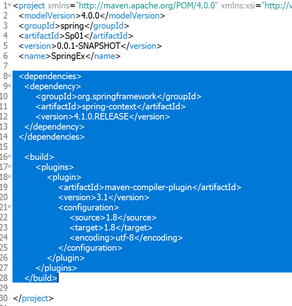292x306 pixels.
Task: Click the closing </build> tag
Action: point(41,278)
